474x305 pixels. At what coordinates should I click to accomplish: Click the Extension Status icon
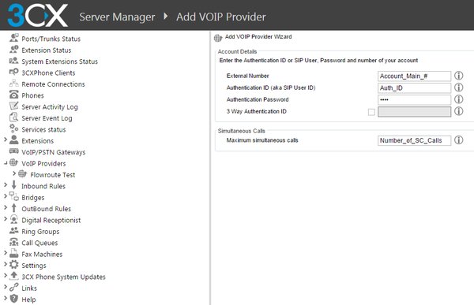pyautogui.click(x=14, y=49)
